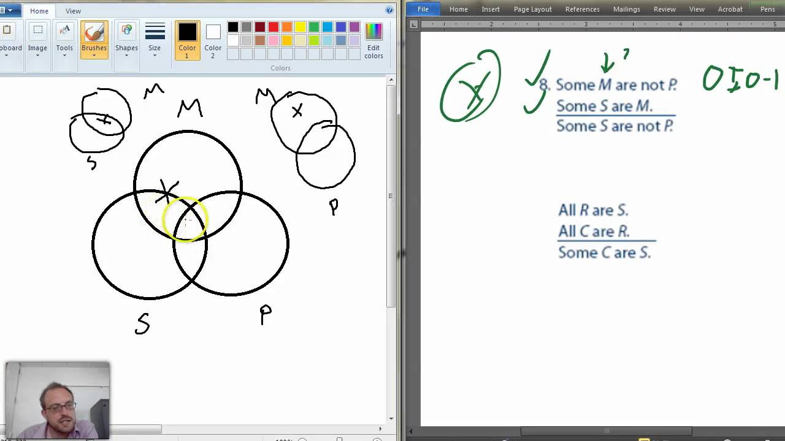Open Word's Home ribbon tab
This screenshot has height=441, width=785.
(459, 9)
